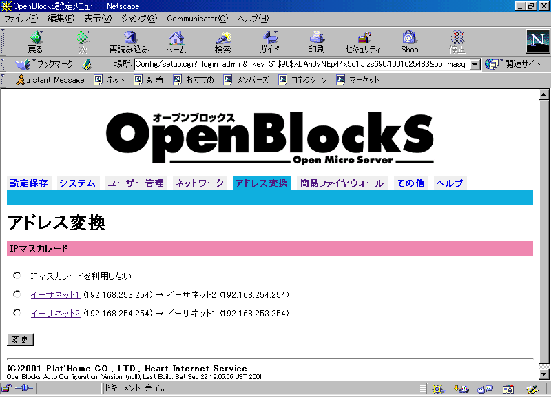Viewport: 551px width, 397px height.
Task: Follow the イーサネット1 link
Action: (56, 294)
